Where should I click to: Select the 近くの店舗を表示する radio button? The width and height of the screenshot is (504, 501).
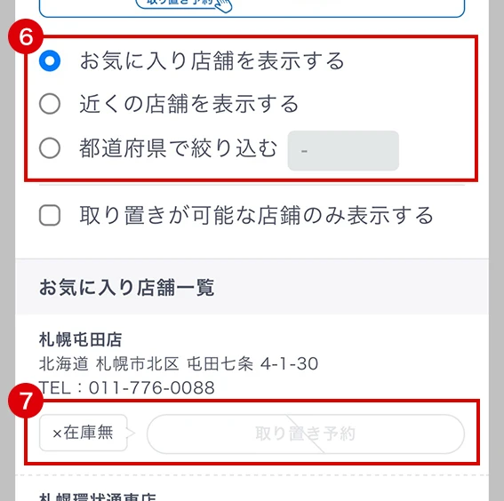pos(50,104)
